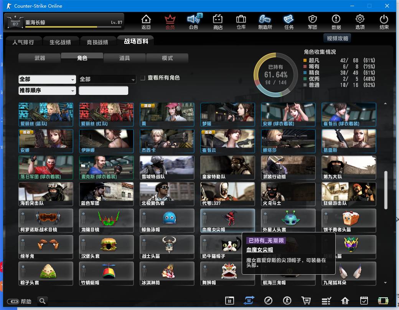Select the 鲸鱼泳帽 item
The width and height of the screenshot is (399, 310).
(x=167, y=220)
